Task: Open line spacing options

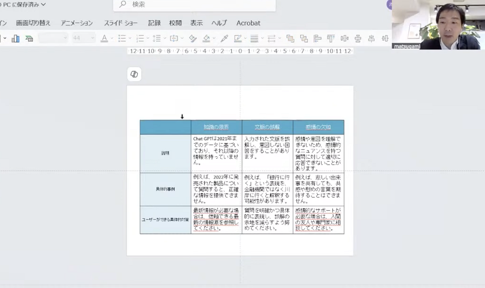Action: [x=157, y=38]
